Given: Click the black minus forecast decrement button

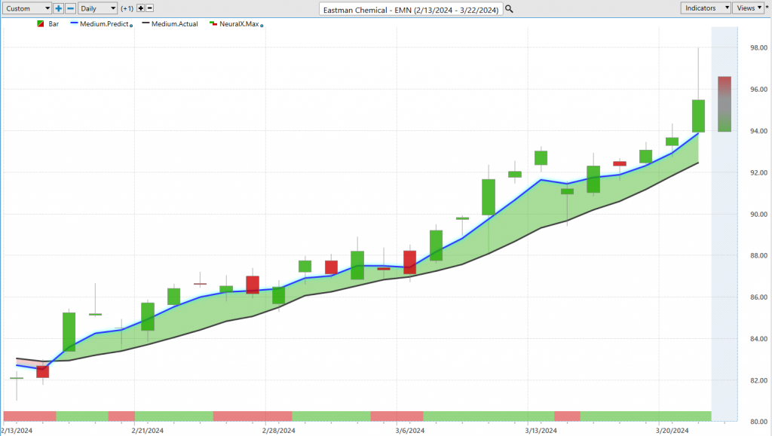Looking at the screenshot, I should tap(150, 8).
